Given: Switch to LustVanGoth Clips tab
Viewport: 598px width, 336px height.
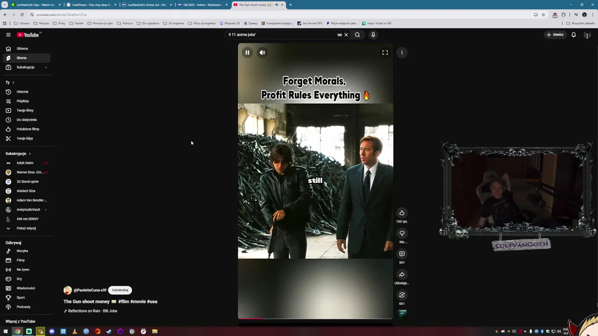Looking at the screenshot, I should [35, 5].
